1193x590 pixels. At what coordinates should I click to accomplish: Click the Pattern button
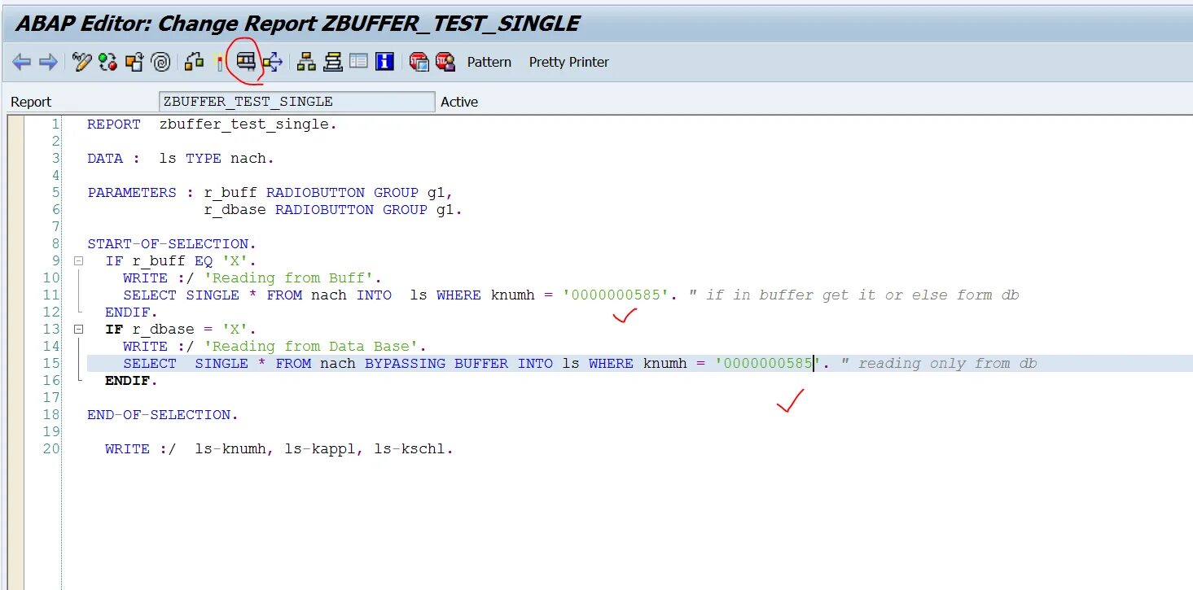point(489,62)
